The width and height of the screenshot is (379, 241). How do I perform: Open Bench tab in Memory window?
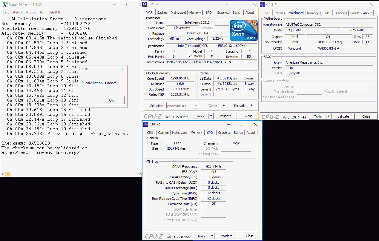pyautogui.click(x=238, y=133)
